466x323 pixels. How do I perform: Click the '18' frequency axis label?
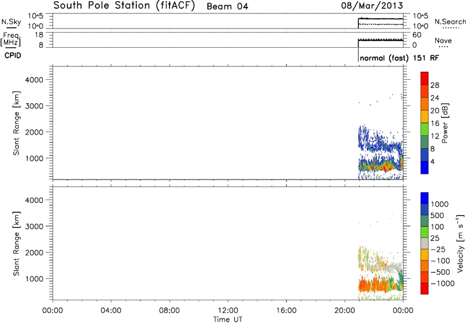pyautogui.click(x=39, y=35)
